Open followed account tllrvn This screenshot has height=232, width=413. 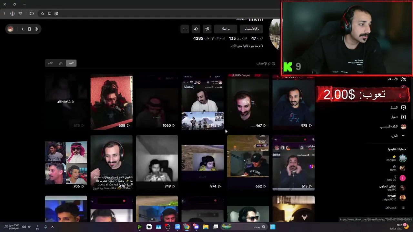point(398,168)
